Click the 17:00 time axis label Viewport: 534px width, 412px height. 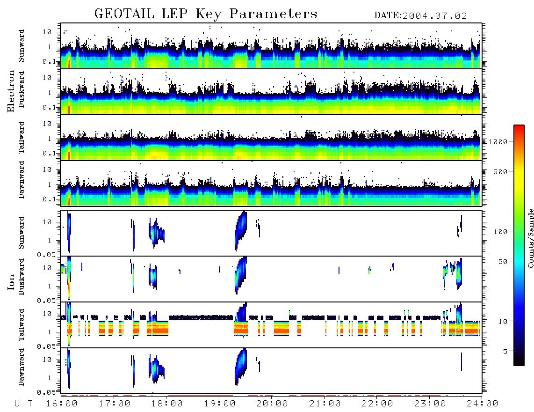pyautogui.click(x=115, y=404)
